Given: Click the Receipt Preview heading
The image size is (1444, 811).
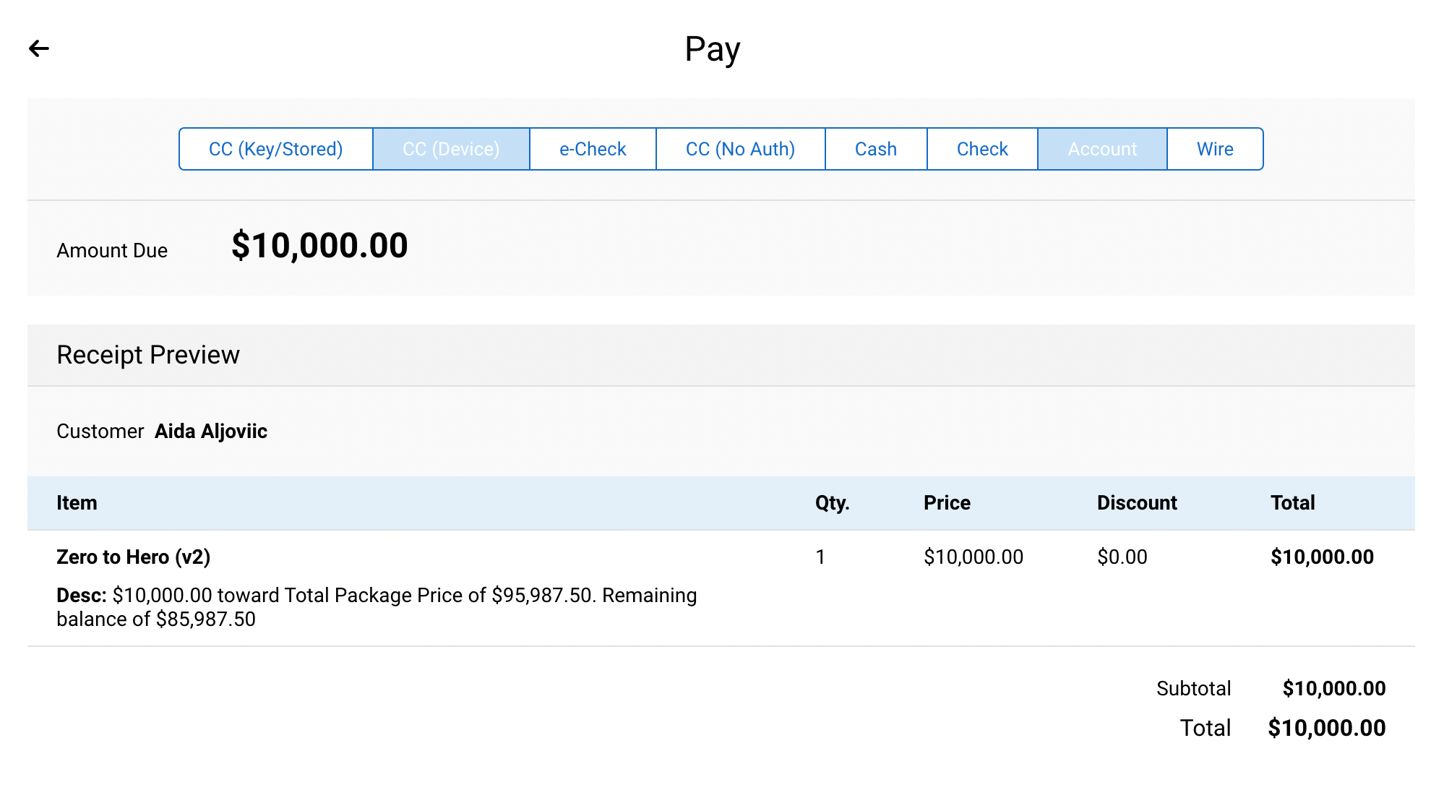Looking at the screenshot, I should [x=148, y=355].
